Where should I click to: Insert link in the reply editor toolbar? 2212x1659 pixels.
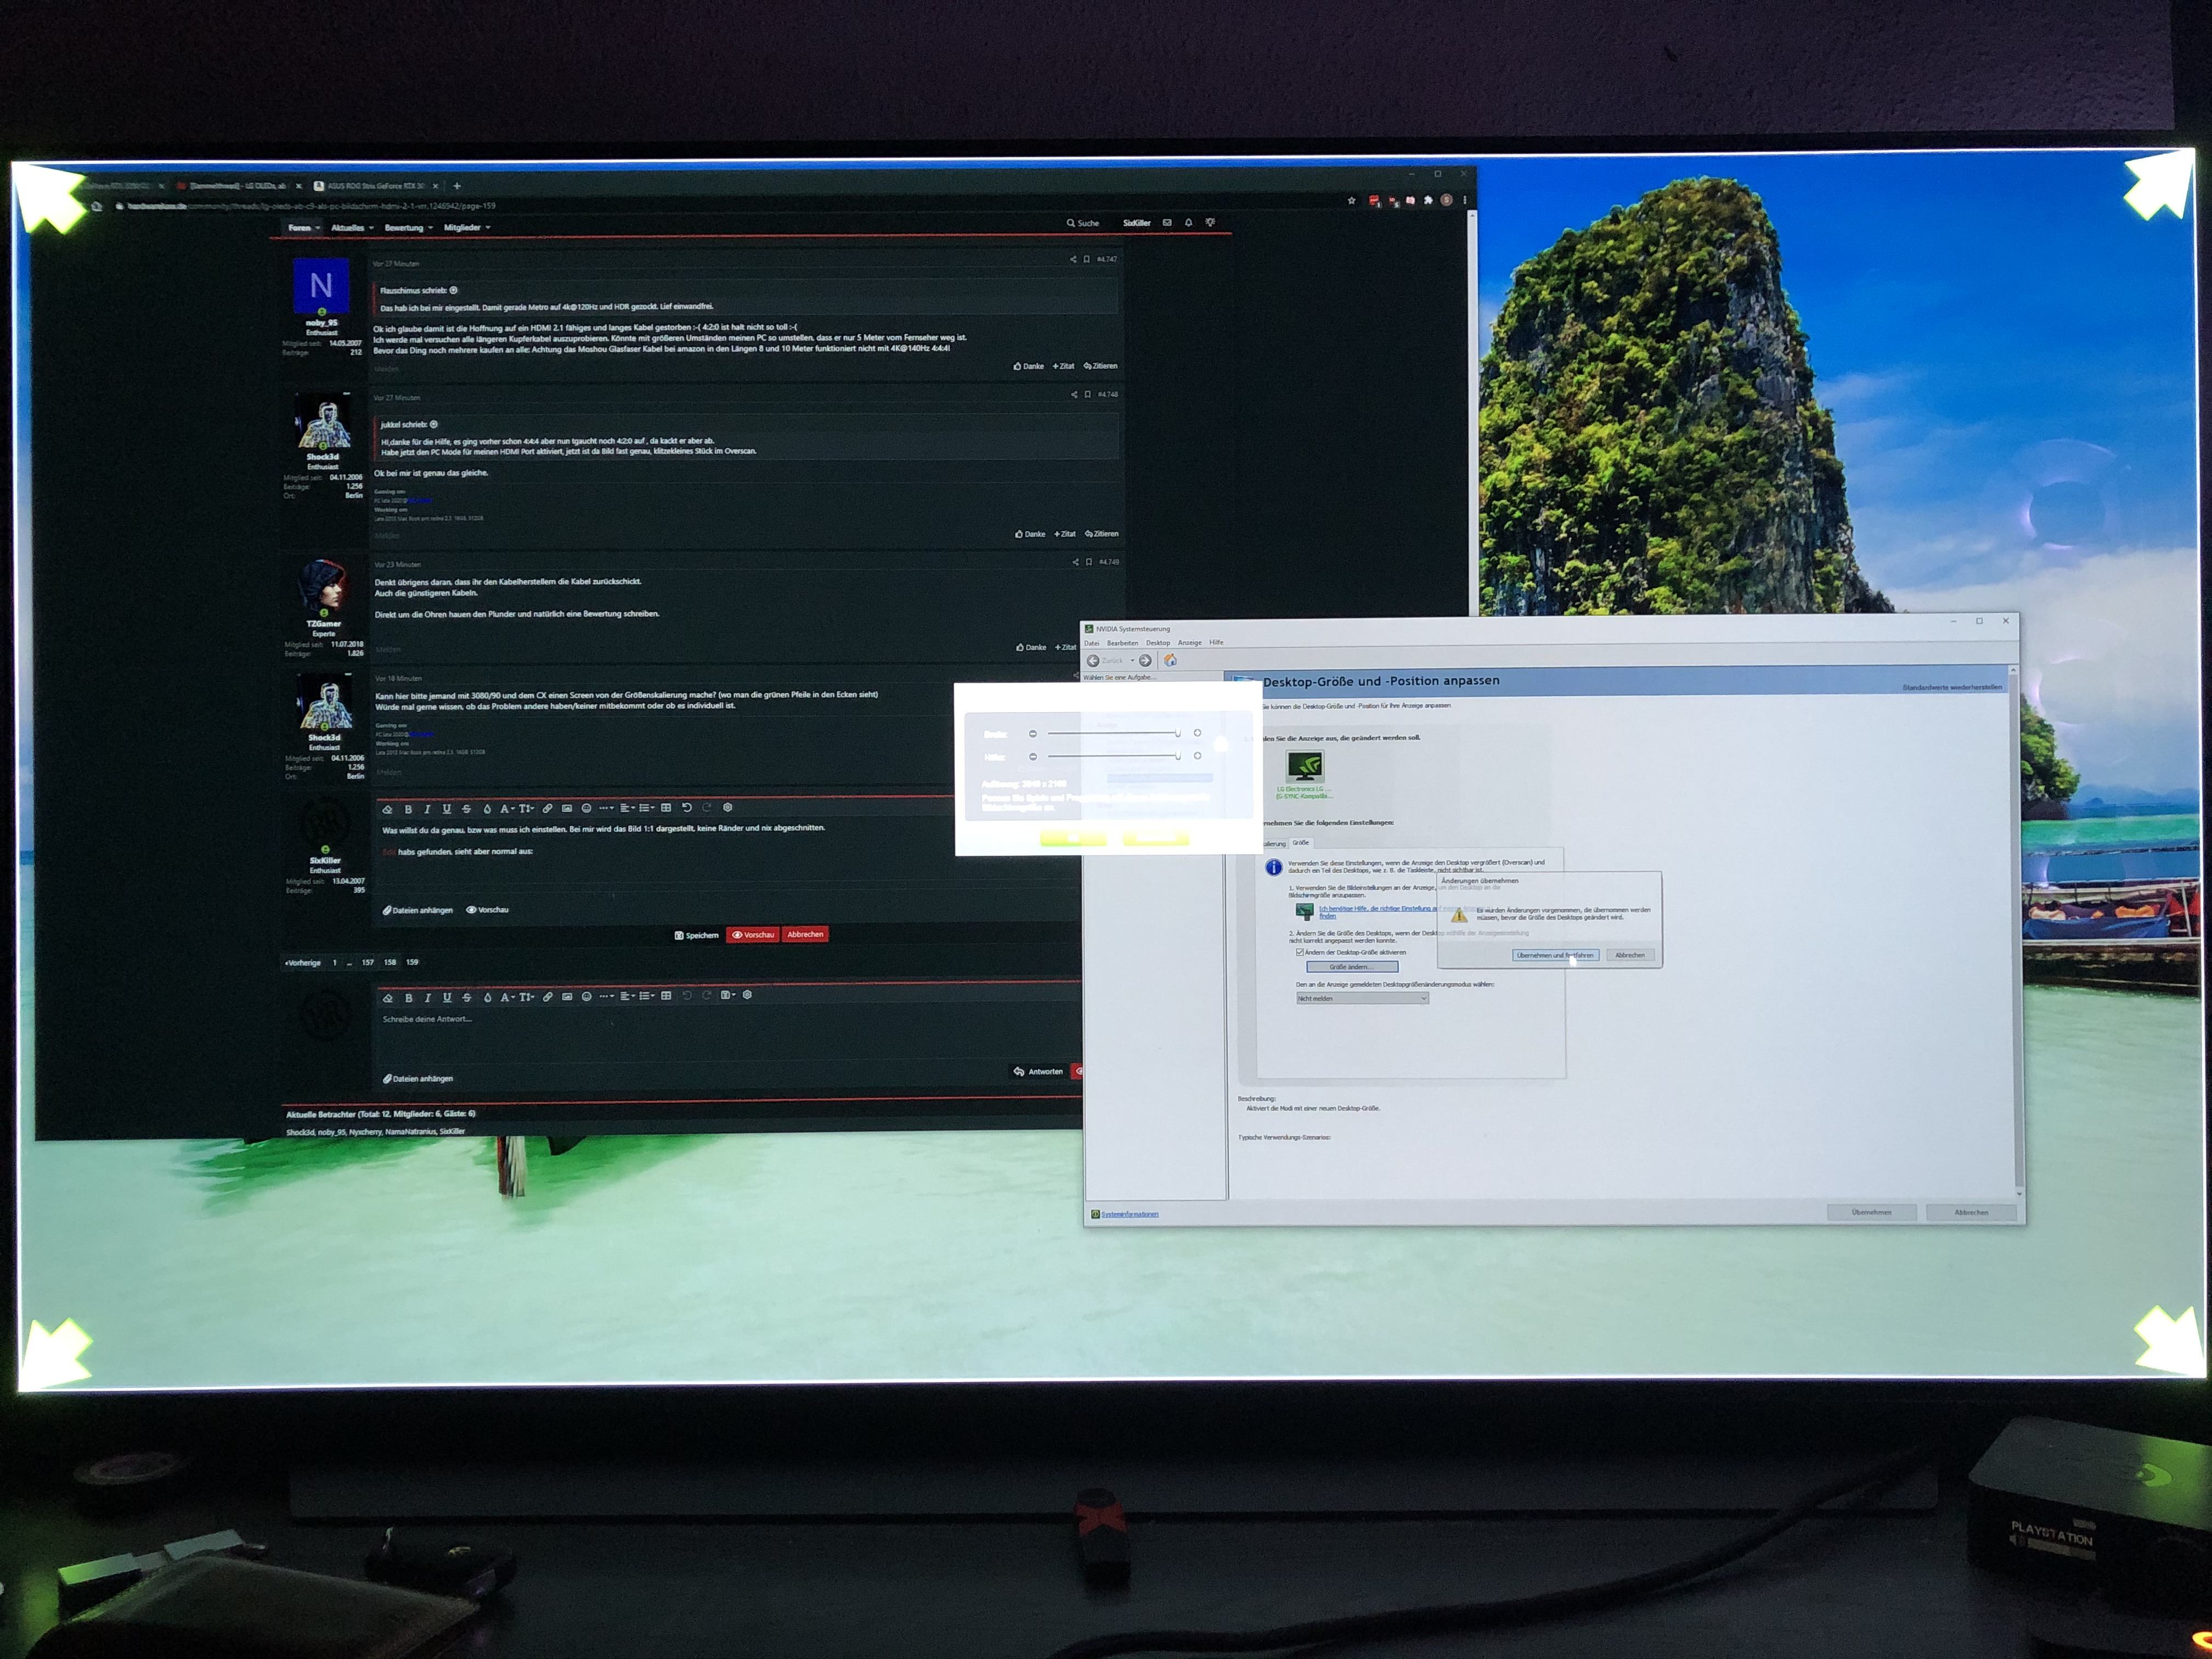coord(547,997)
